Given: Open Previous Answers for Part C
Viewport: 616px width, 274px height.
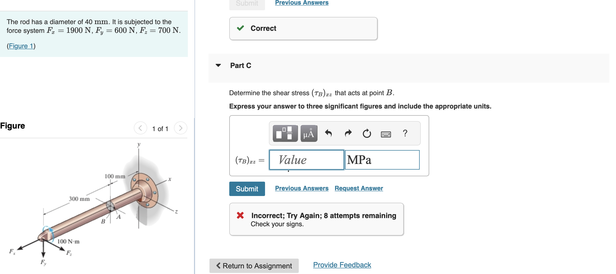Looking at the screenshot, I should pyautogui.click(x=302, y=188).
